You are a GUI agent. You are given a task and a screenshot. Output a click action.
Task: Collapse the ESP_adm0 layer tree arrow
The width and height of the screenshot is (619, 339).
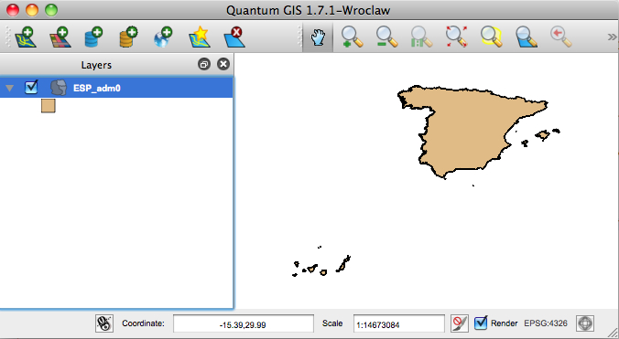coord(9,88)
